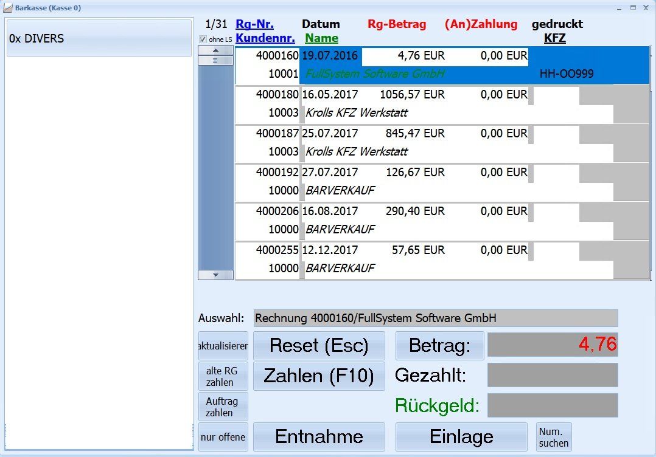
Task: Filter with 'nur offene' button
Action: tap(223, 437)
